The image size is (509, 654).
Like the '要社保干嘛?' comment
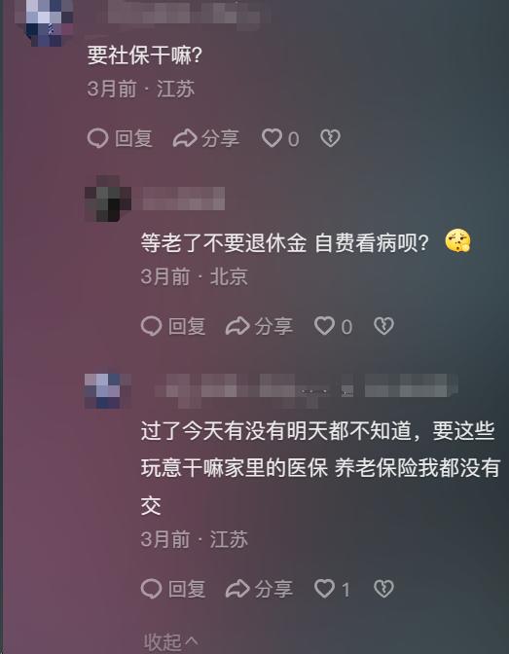pos(280,138)
